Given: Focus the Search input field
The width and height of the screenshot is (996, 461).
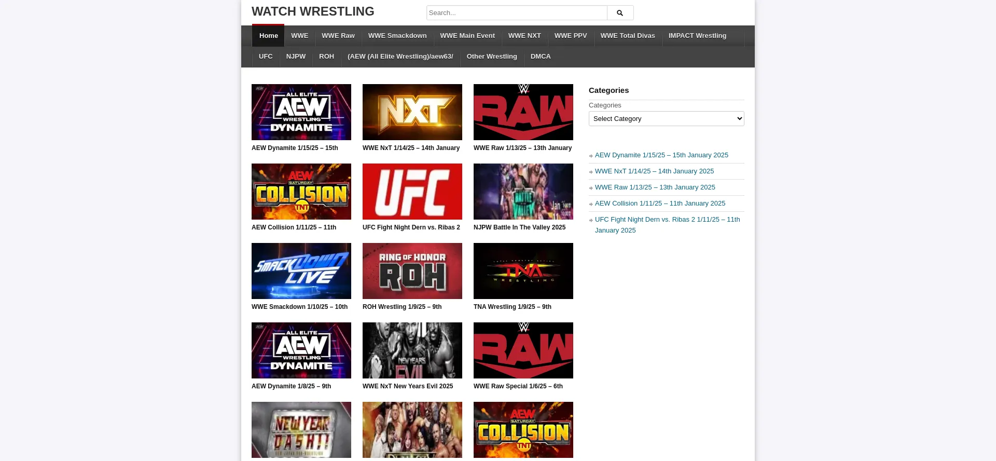Looking at the screenshot, I should coord(517,12).
